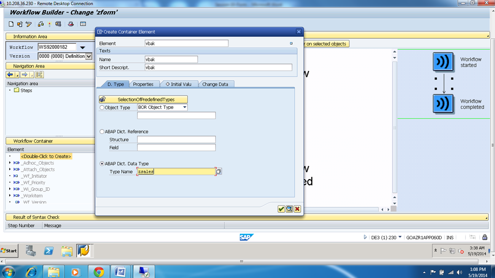Open the print toolbar icon

point(58,24)
